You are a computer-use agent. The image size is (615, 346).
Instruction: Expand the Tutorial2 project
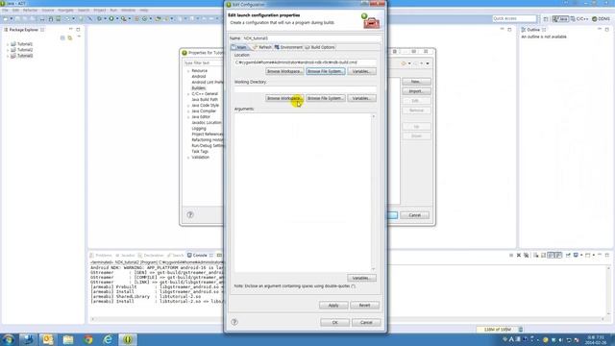[x=8, y=50]
